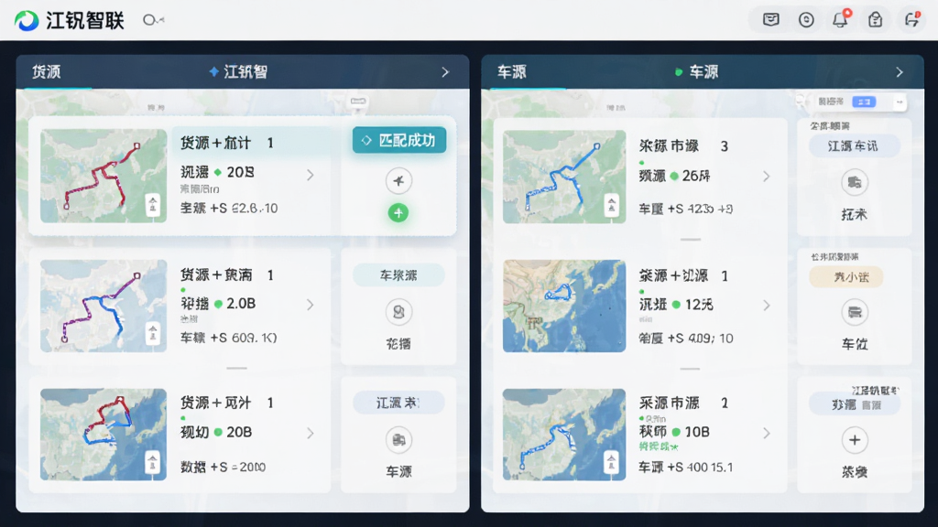Click the bag icon next to the bell

coord(875,20)
